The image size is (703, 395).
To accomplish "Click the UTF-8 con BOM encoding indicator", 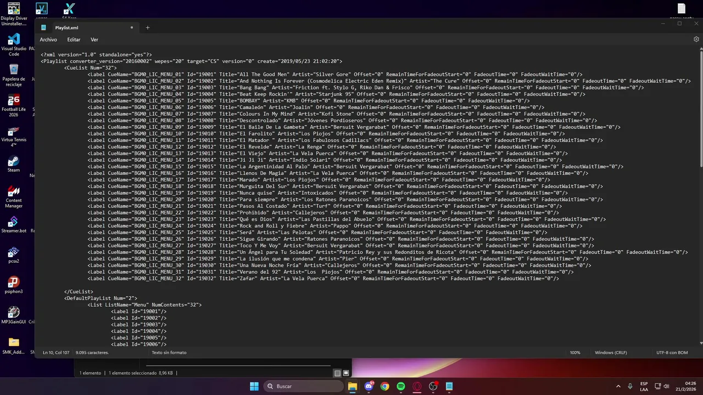I will pyautogui.click(x=672, y=352).
